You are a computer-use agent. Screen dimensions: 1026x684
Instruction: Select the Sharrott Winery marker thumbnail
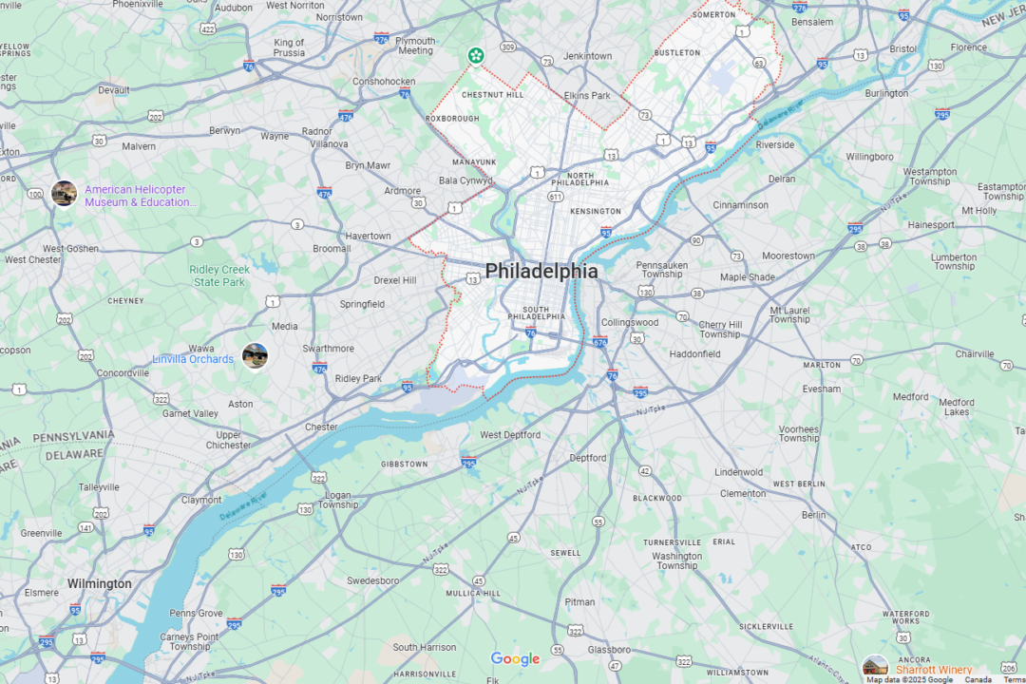tap(875, 668)
